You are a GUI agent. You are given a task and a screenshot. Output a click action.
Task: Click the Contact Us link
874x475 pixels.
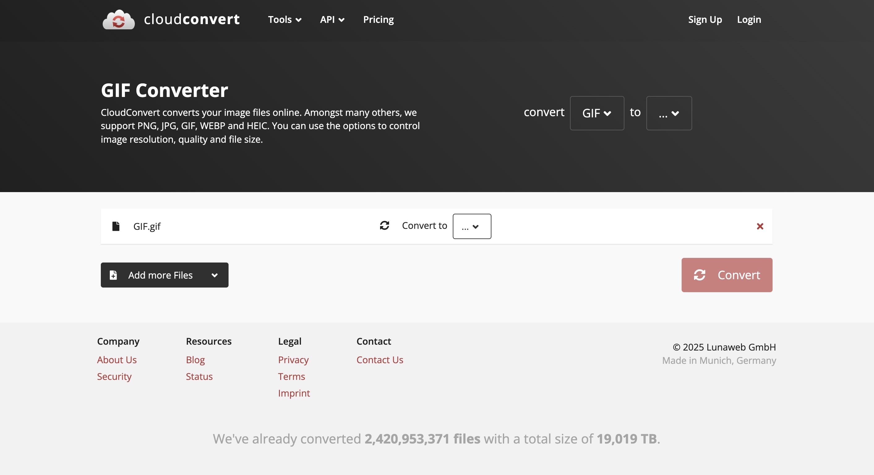[x=380, y=359]
